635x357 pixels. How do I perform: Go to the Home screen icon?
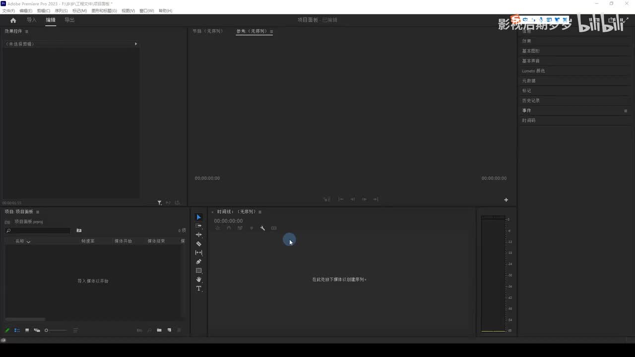[13, 20]
